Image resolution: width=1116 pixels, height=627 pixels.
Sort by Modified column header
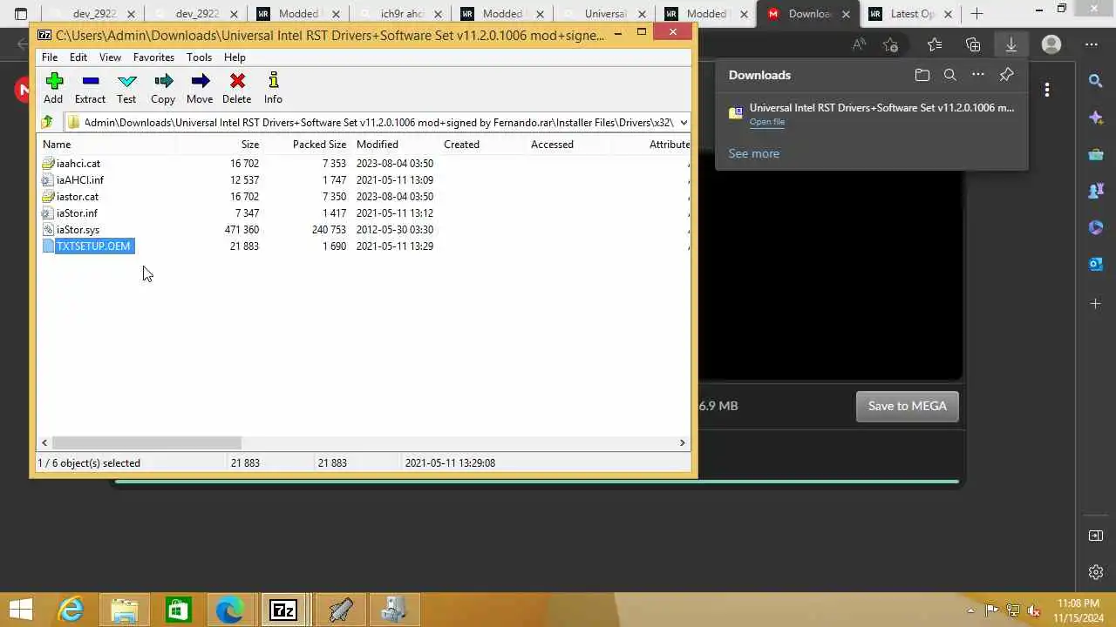pos(378,145)
